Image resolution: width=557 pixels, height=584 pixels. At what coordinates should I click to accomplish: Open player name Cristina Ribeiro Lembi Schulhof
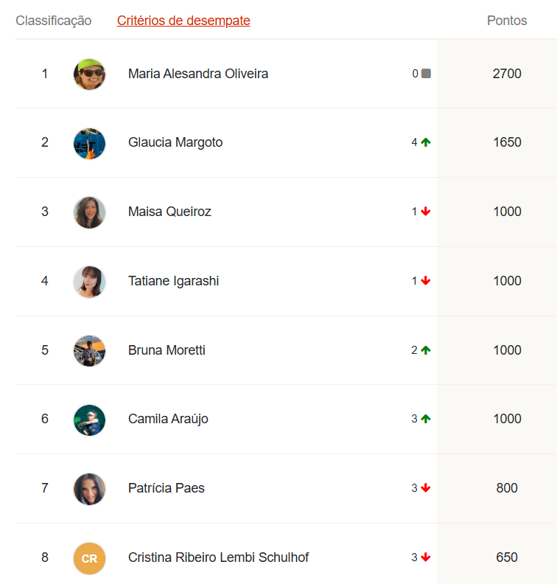tap(218, 557)
